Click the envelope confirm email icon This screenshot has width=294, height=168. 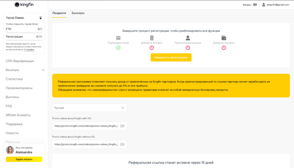point(118,38)
